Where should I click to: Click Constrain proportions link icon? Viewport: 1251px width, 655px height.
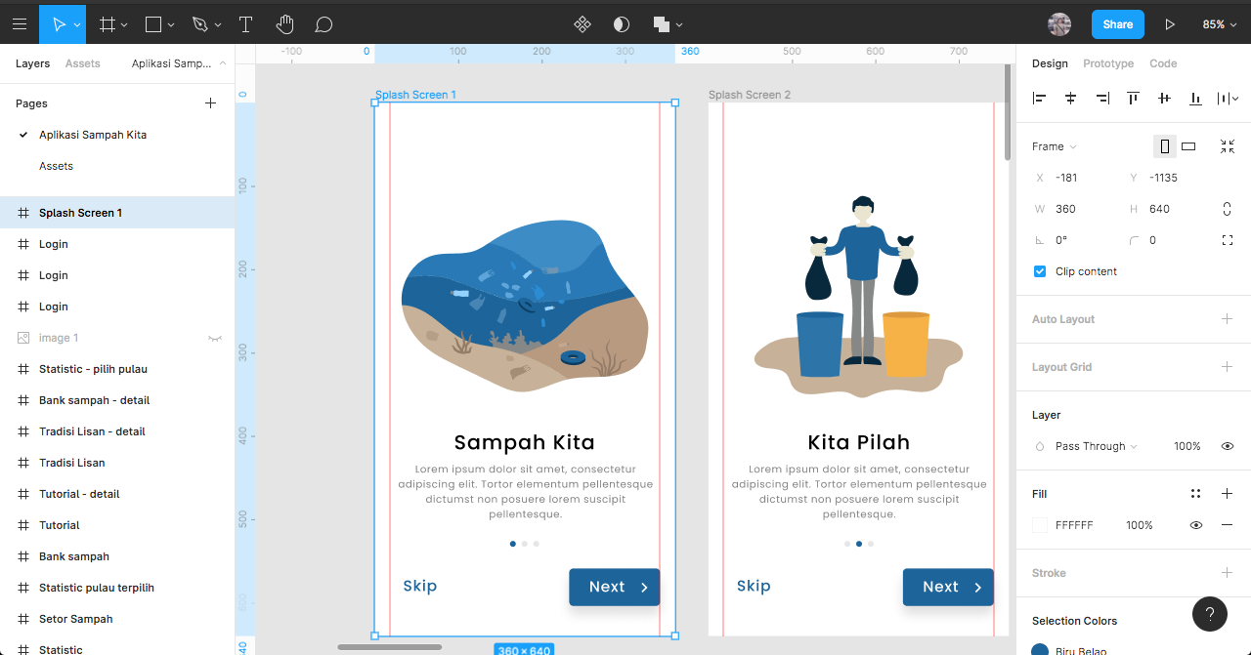click(1228, 209)
